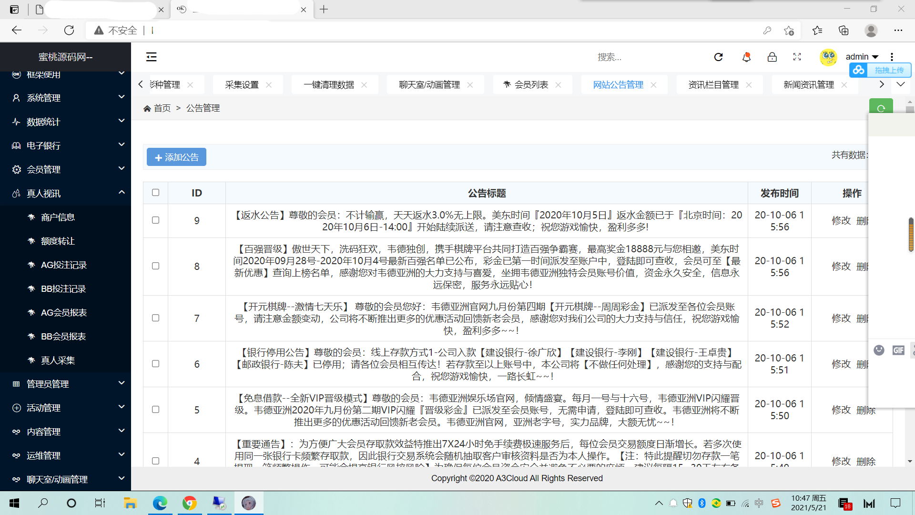Click the home icon in breadcrumb
The image size is (915, 515).
147,109
